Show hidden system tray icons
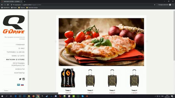This screenshot has height=98, width=175. pyautogui.click(x=155, y=96)
